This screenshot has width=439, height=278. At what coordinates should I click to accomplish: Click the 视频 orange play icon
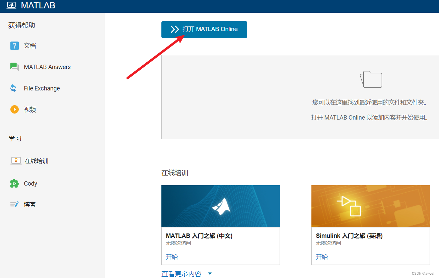coord(14,110)
